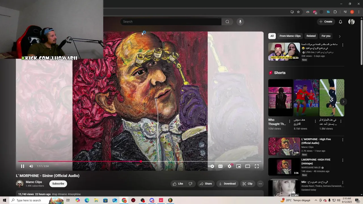
Task: Open the Create menu
Action: click(x=326, y=22)
